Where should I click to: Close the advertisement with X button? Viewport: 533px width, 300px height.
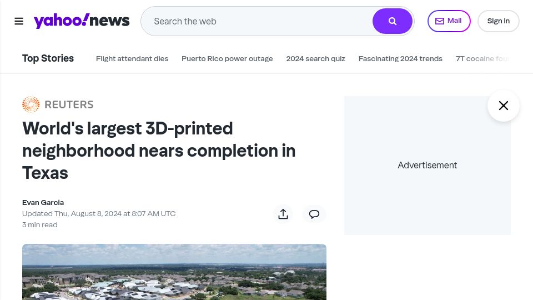click(504, 106)
